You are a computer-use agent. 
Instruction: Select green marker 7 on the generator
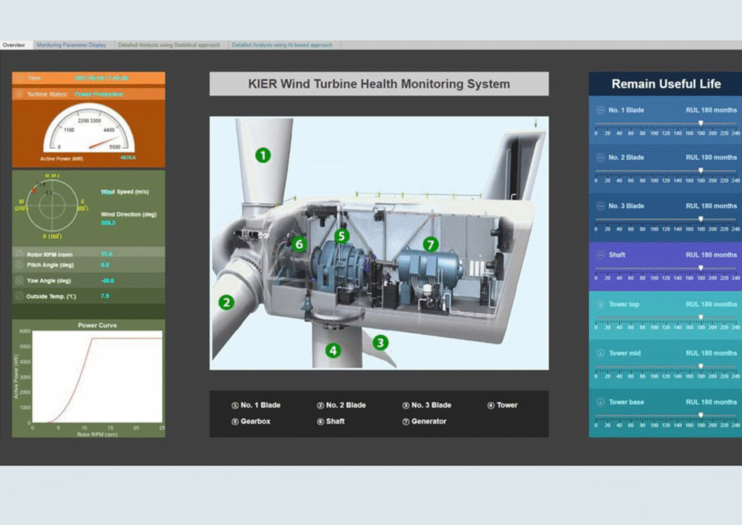click(430, 244)
